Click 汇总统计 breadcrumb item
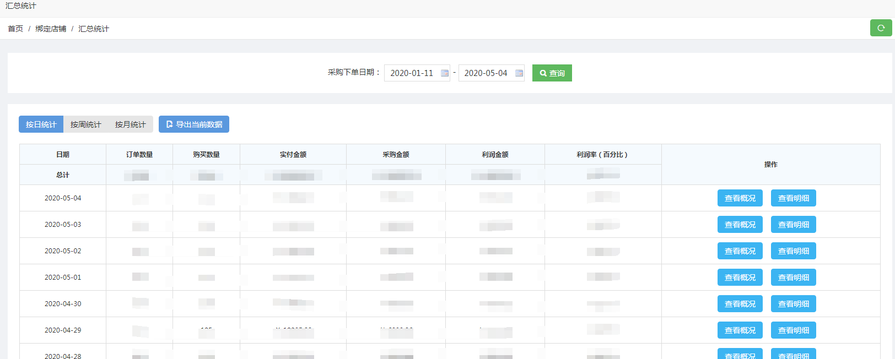This screenshot has width=895, height=359. pos(94,29)
